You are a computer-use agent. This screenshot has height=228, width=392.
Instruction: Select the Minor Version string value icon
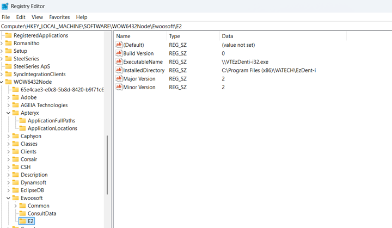119,87
